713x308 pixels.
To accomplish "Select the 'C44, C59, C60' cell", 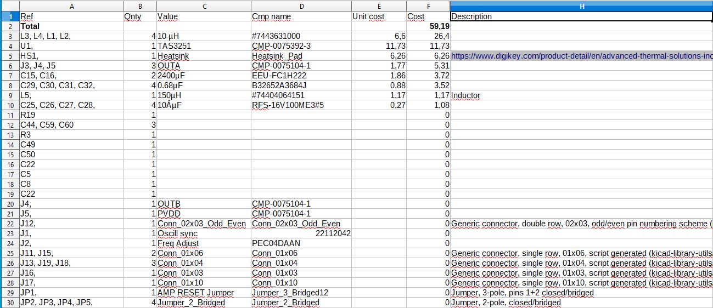I will (x=71, y=125).
